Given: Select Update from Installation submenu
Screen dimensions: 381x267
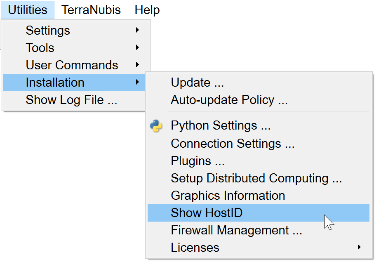Looking at the screenshot, I should [197, 83].
